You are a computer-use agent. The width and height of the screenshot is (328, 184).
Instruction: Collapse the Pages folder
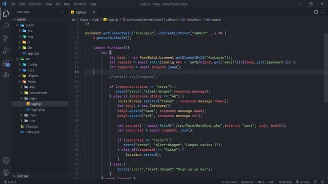pos(40,81)
